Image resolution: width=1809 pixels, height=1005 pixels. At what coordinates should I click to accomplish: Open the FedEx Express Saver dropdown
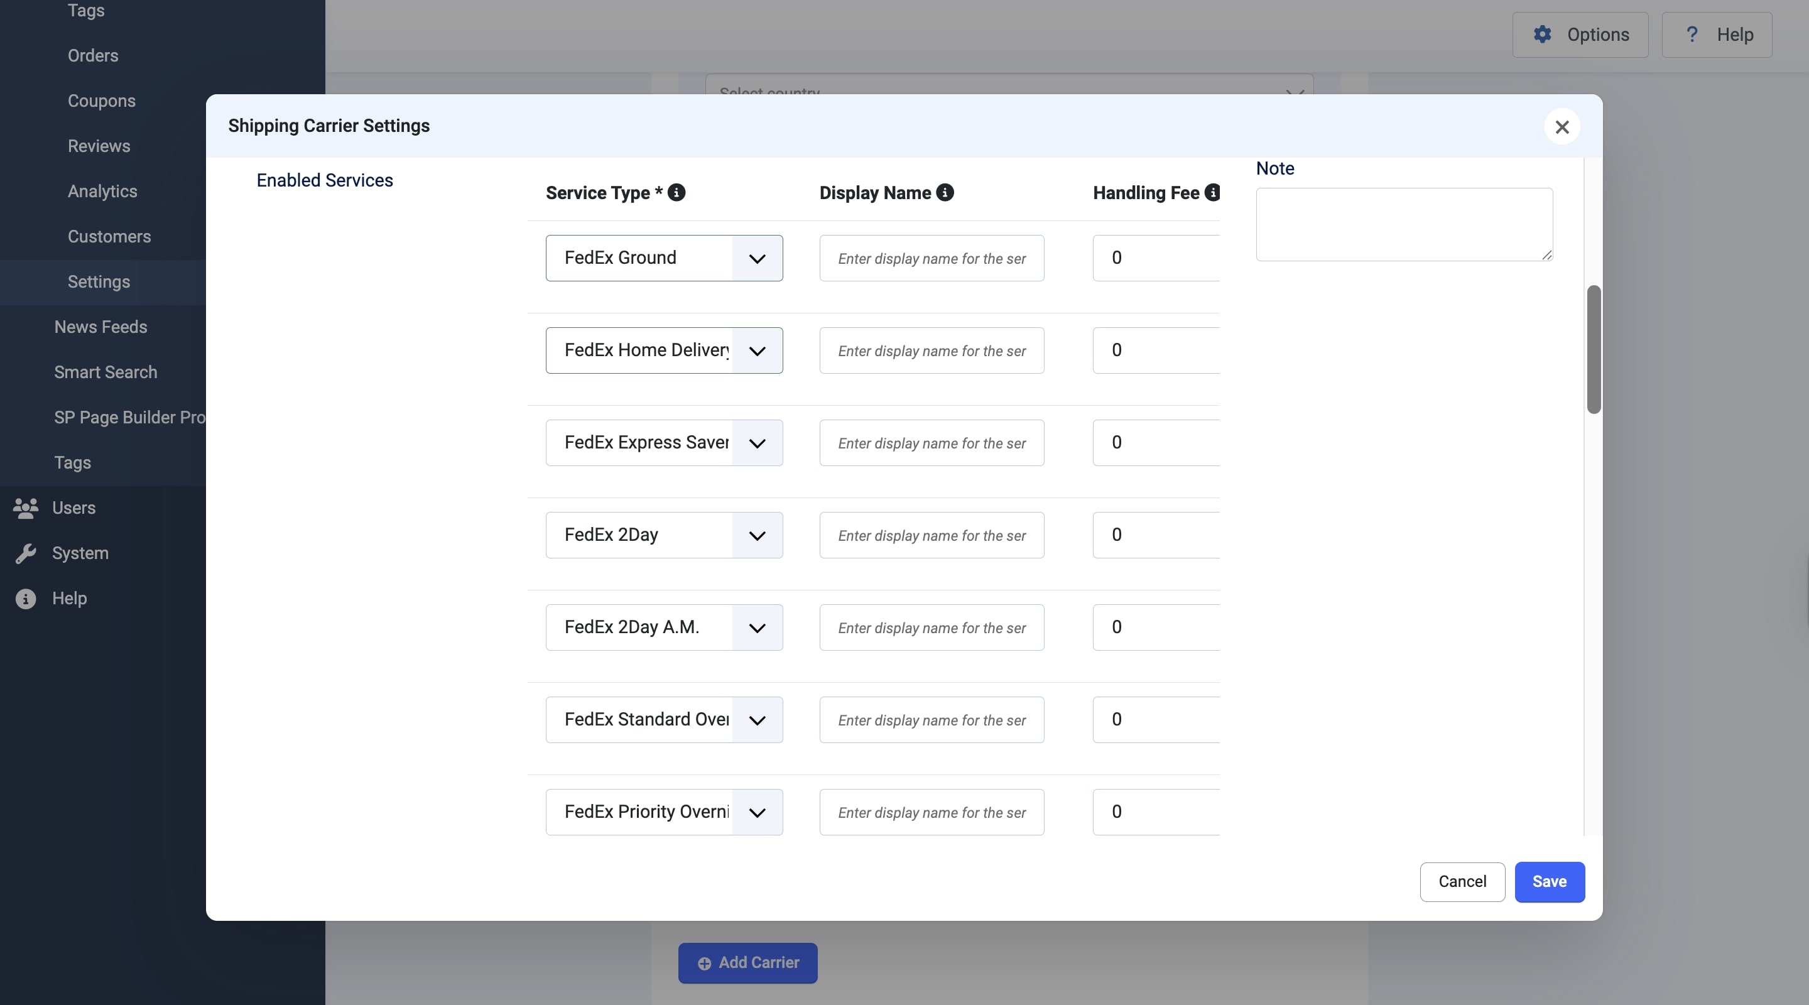756,443
